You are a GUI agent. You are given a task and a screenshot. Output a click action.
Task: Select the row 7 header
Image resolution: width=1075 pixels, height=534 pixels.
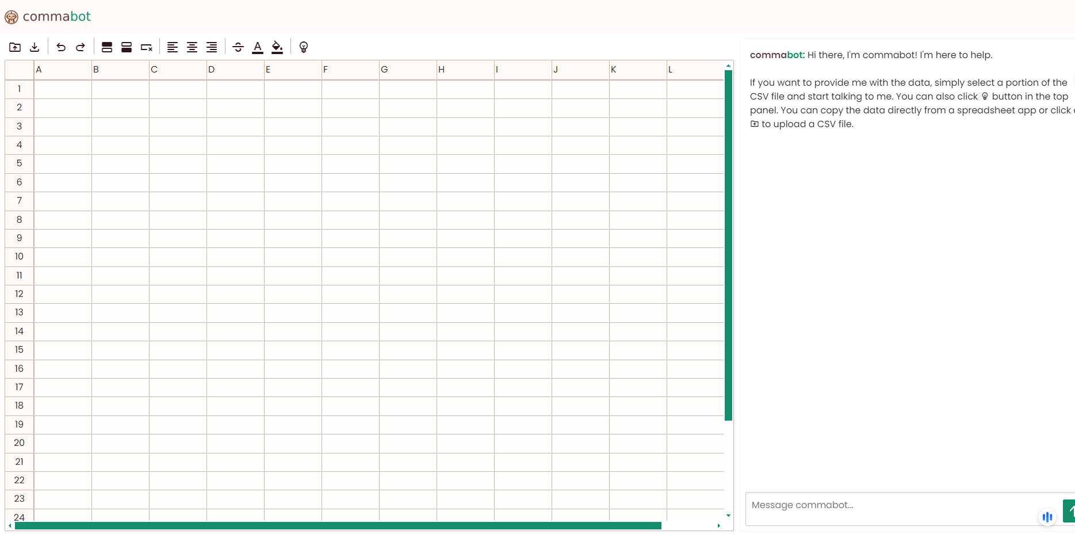click(x=19, y=201)
